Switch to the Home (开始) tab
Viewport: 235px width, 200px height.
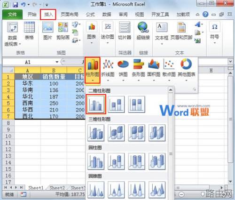click(x=32, y=15)
